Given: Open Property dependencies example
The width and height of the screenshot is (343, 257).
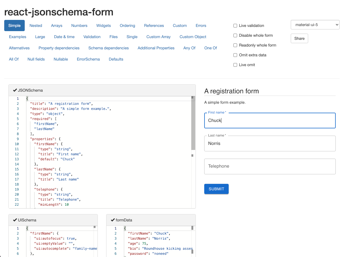Looking at the screenshot, I should [x=59, y=48].
